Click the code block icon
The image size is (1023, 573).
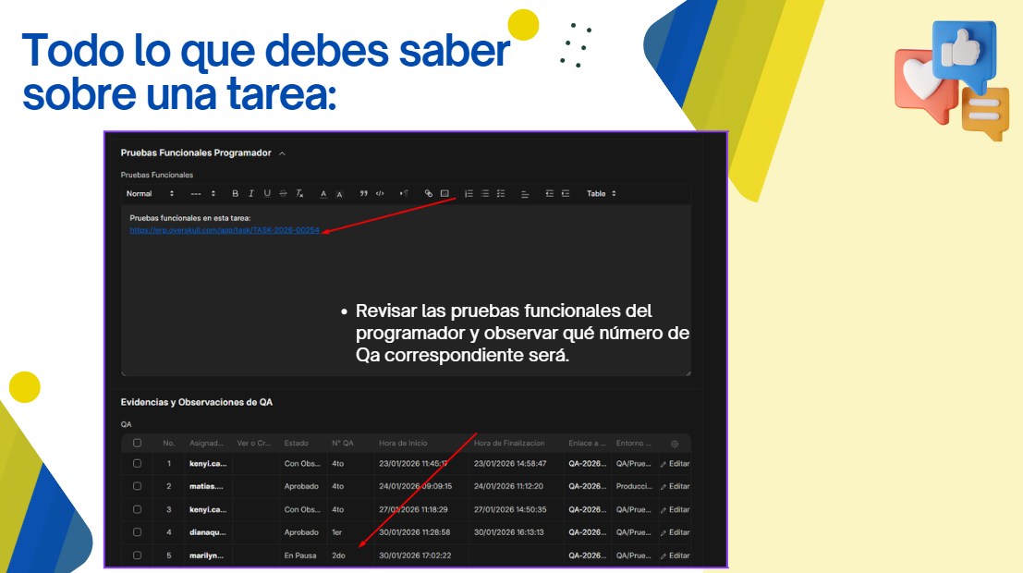coord(380,194)
